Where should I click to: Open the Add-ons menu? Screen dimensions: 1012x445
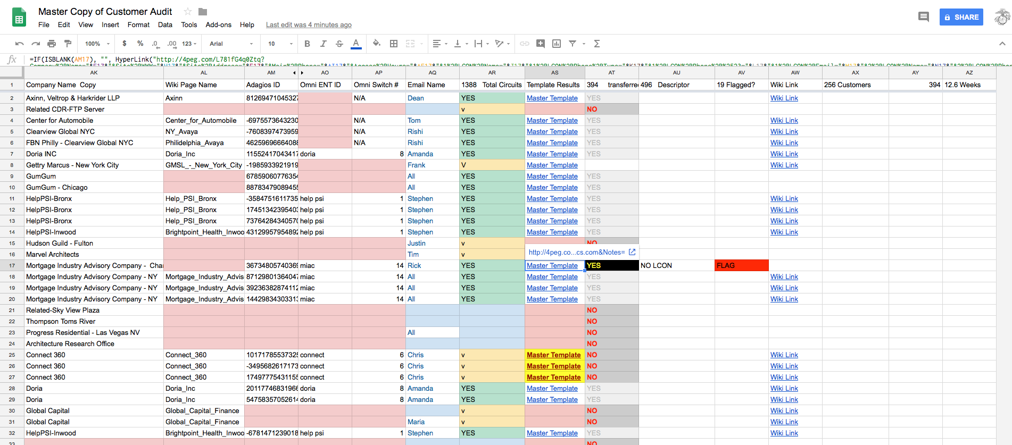tap(219, 24)
